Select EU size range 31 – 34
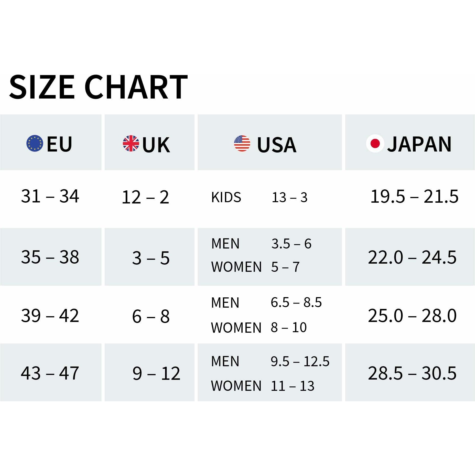The image size is (475, 475). (x=50, y=196)
